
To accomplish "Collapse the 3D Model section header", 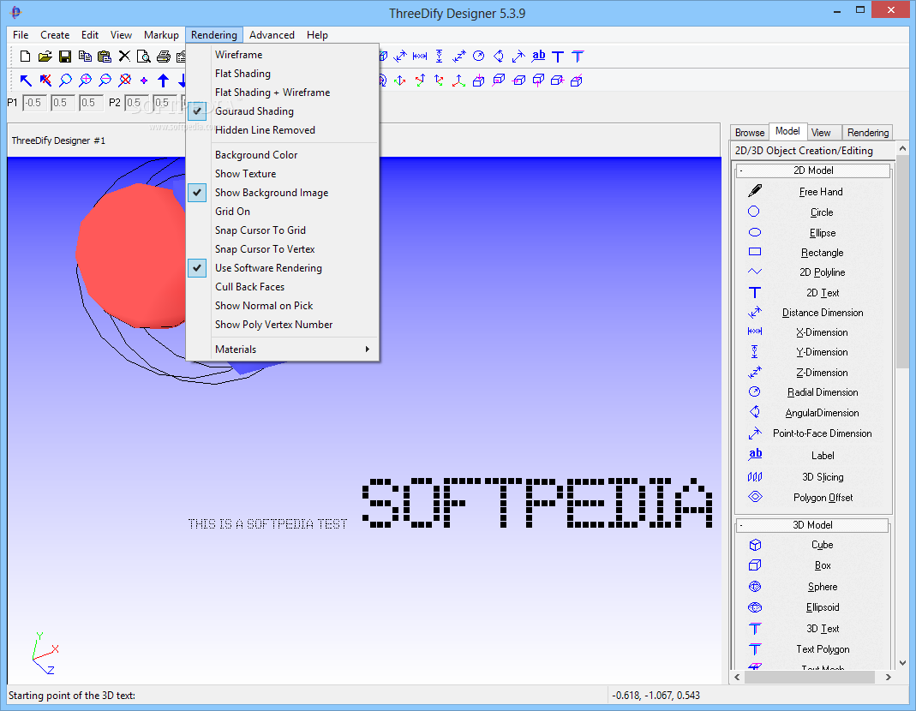I will coord(812,524).
